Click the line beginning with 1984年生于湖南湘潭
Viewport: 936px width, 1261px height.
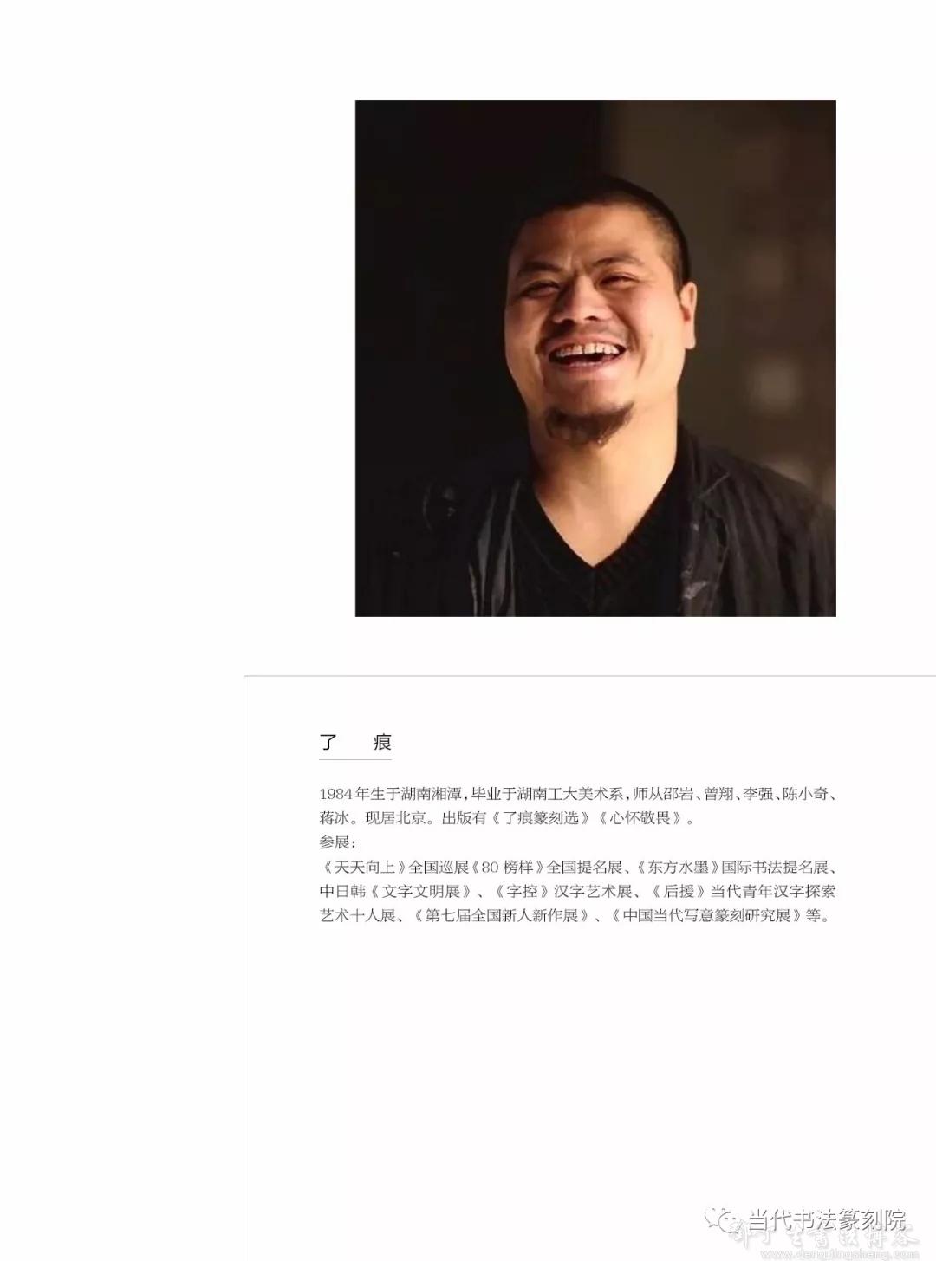click(578, 793)
